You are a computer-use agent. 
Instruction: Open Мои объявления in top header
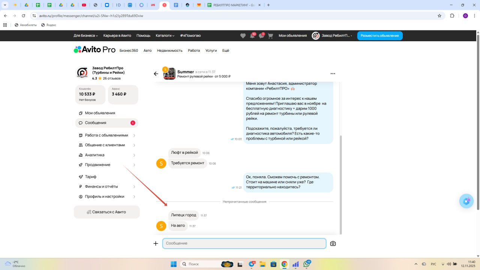(x=292, y=36)
